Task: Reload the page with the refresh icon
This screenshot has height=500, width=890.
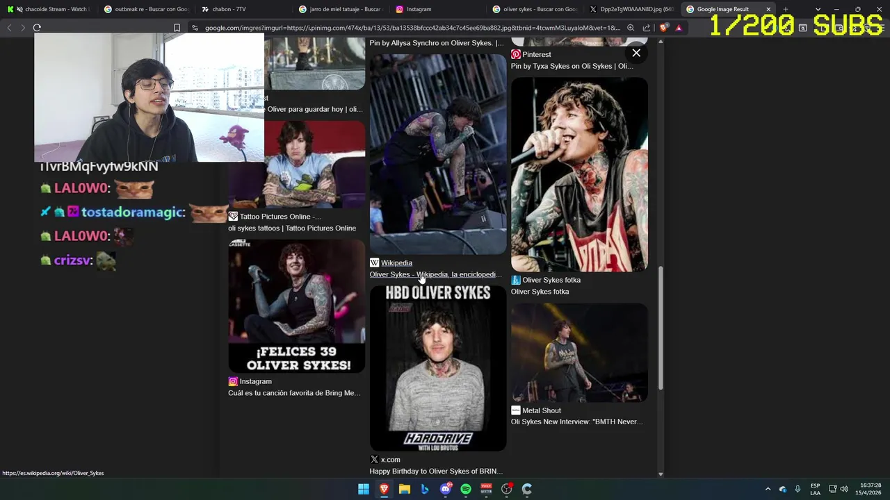Action: (37, 28)
